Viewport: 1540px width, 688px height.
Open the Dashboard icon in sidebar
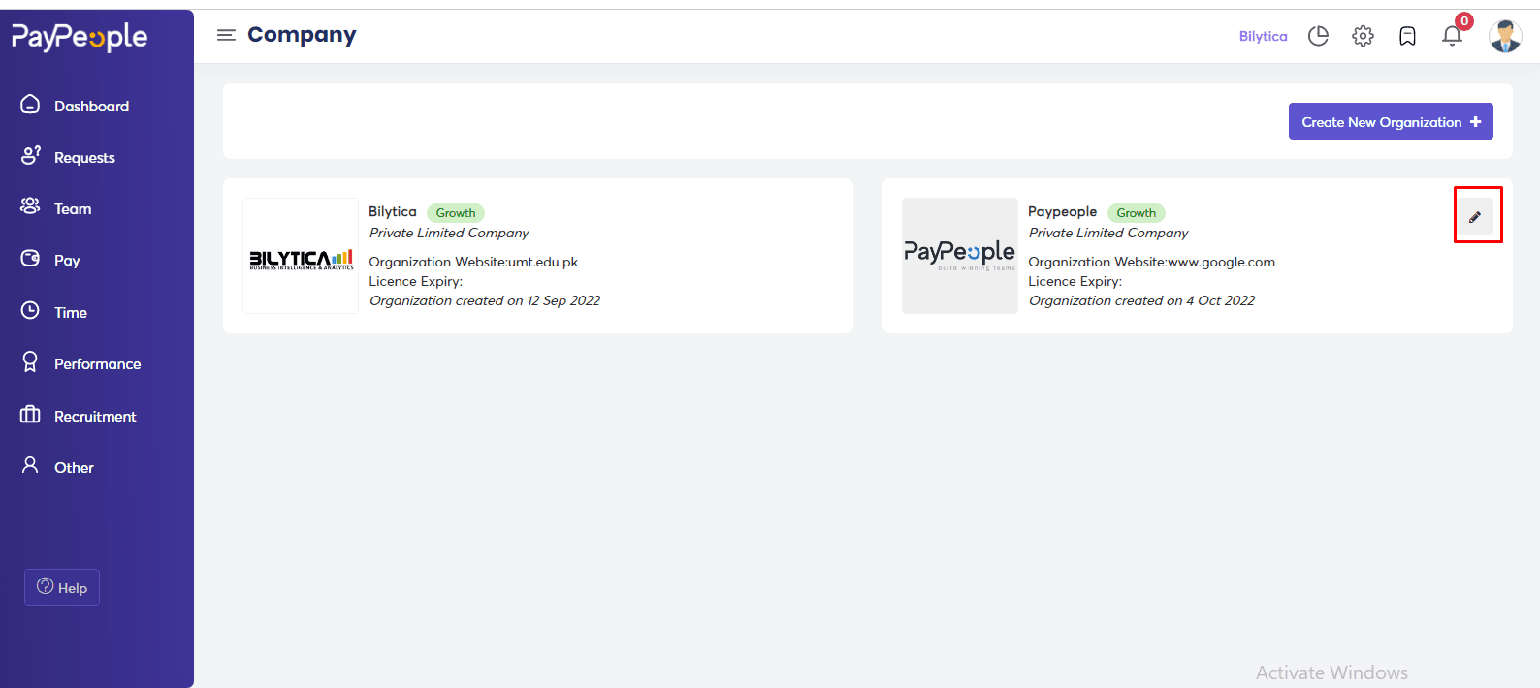pos(30,105)
